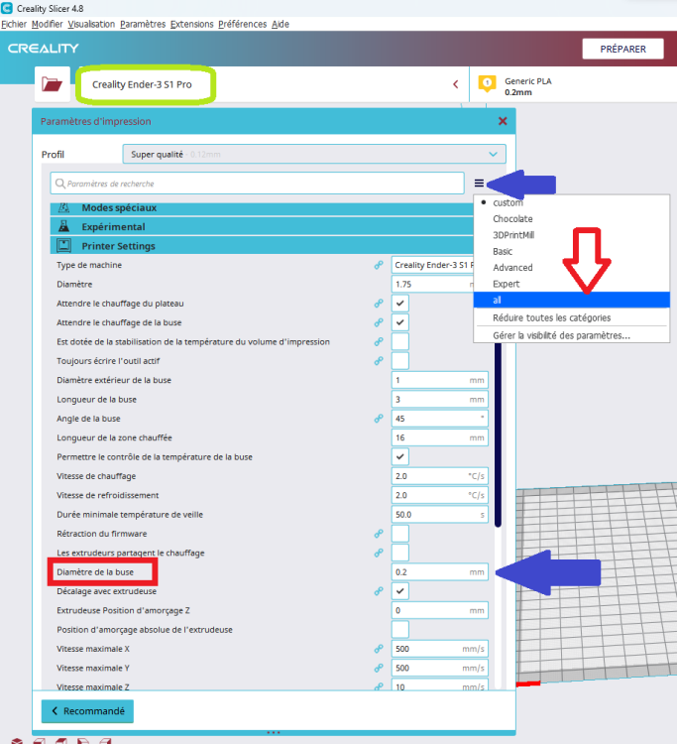Screen dimensions: 677x744
Task: Choose Réduire toutes les catégories
Action: coord(571,317)
